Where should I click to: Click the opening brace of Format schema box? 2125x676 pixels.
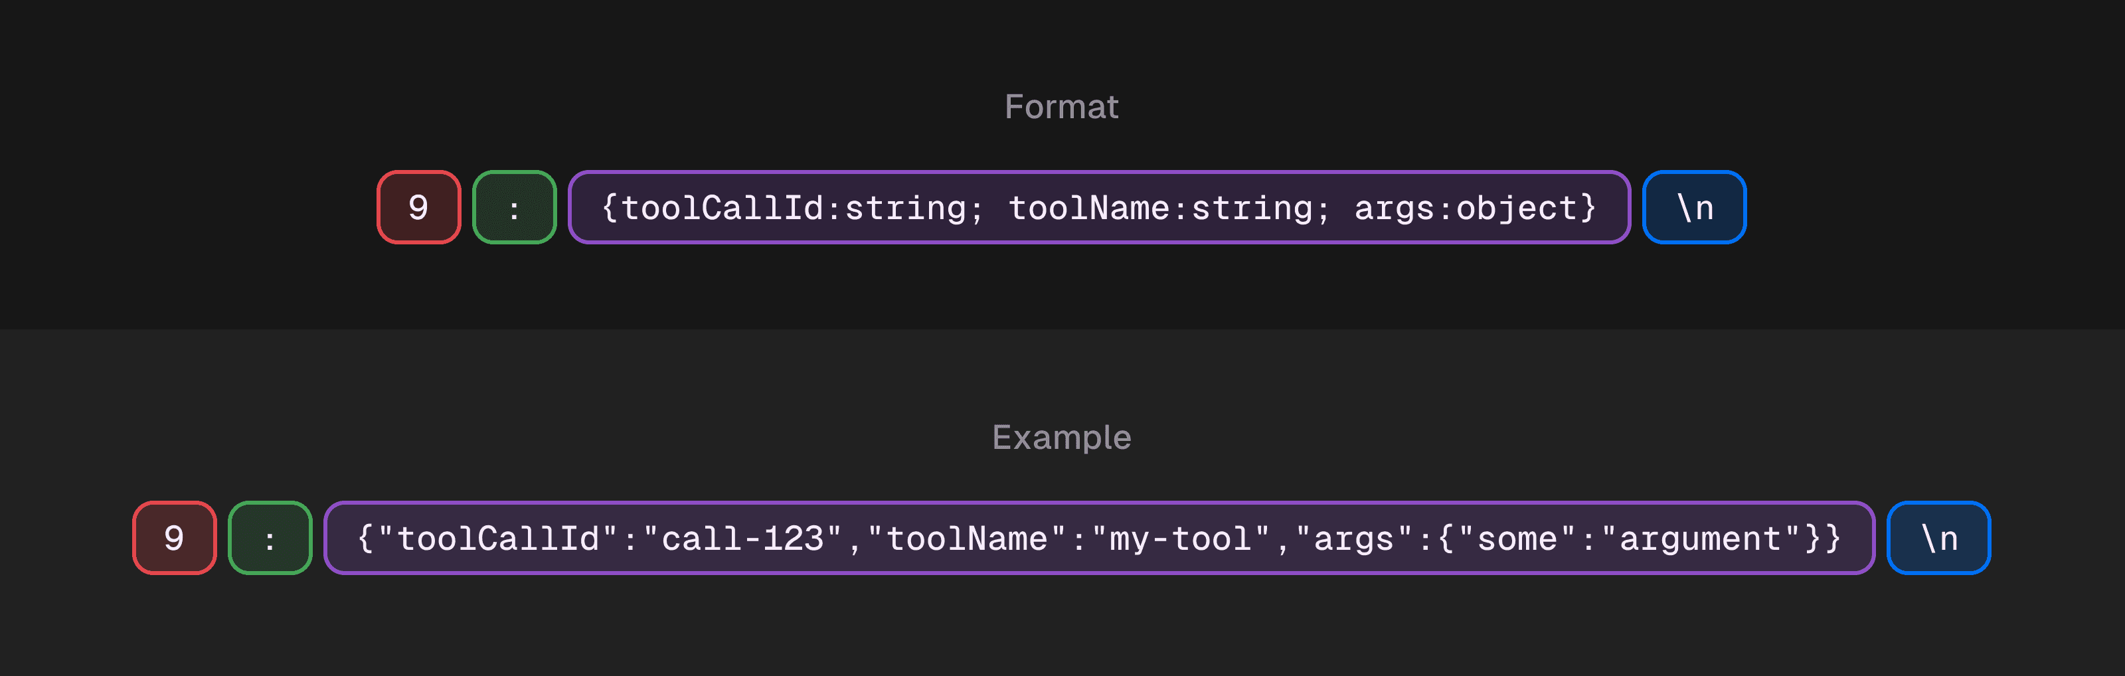point(610,208)
